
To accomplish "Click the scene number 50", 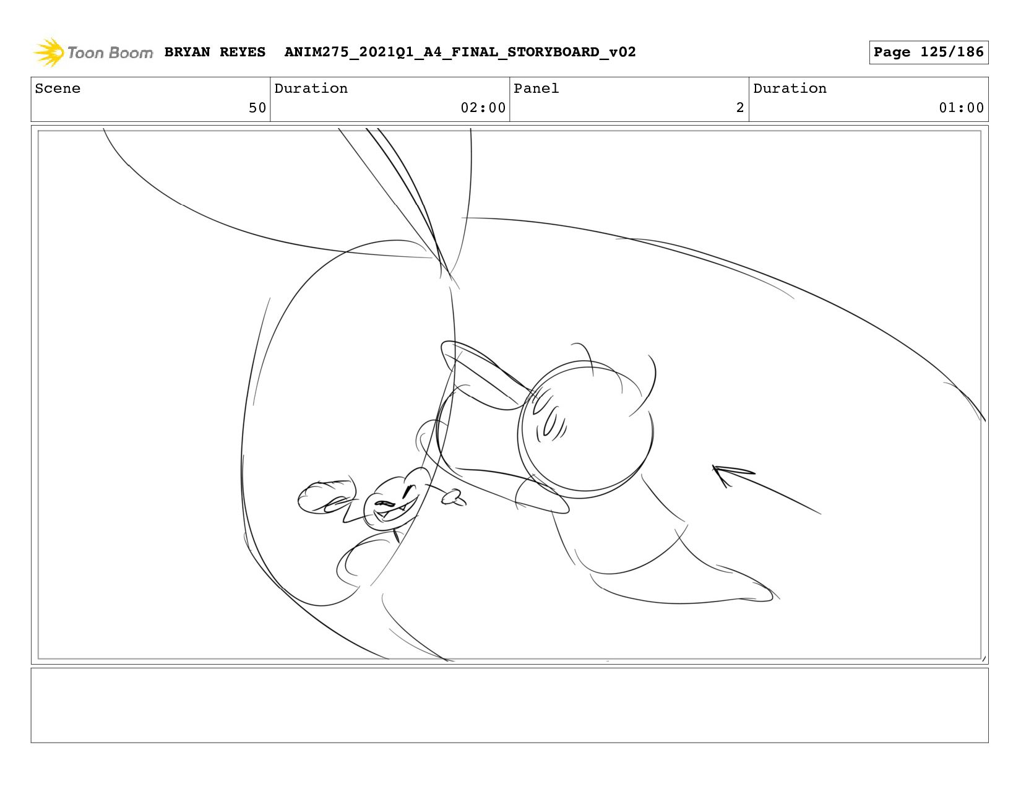I will tap(257, 108).
